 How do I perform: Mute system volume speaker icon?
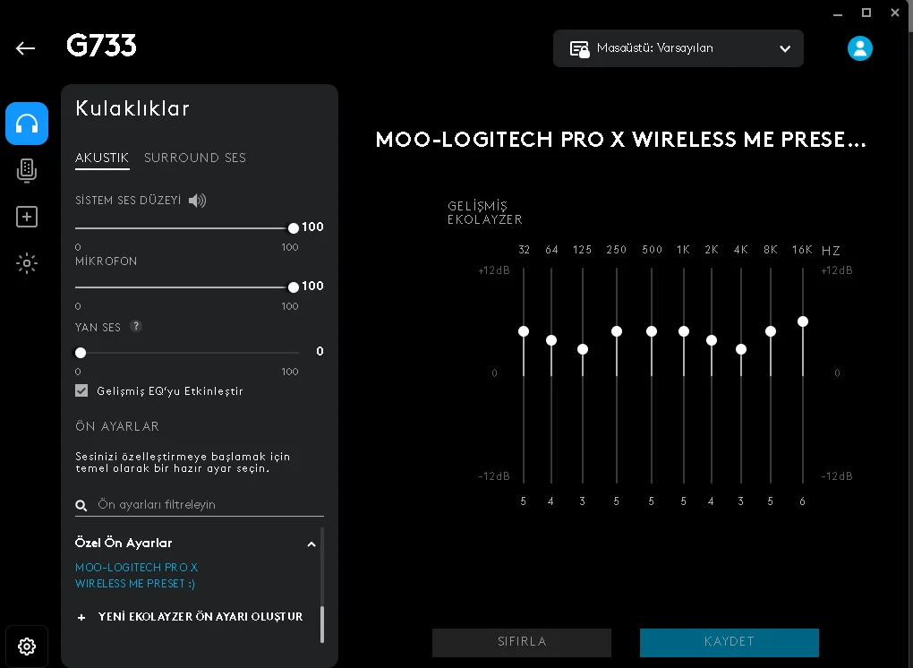198,201
